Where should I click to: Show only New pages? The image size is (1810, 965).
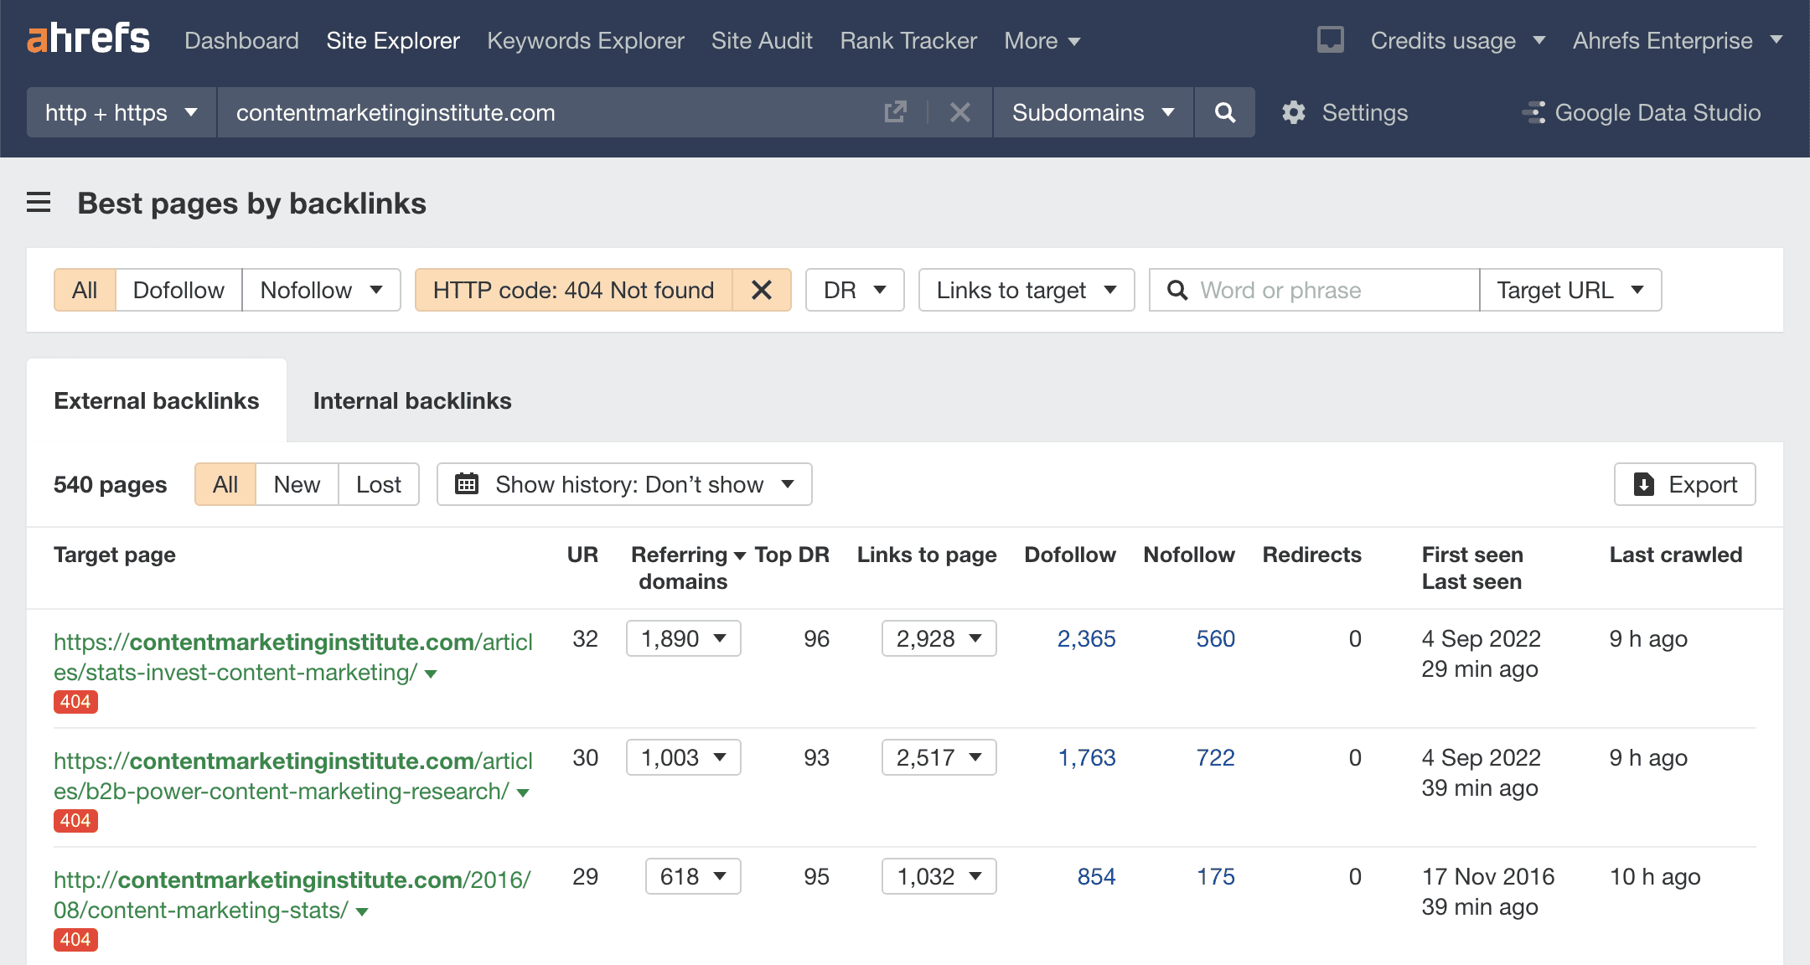coord(297,484)
